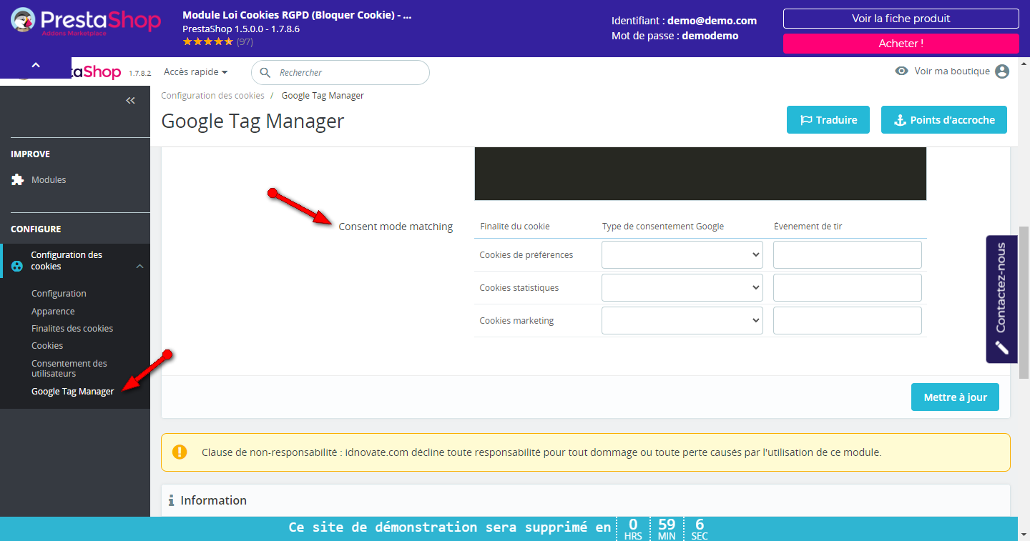Viewport: 1030px width, 541px height.
Task: Click the Google Tag Manager breadcrumb text
Action: click(x=323, y=96)
